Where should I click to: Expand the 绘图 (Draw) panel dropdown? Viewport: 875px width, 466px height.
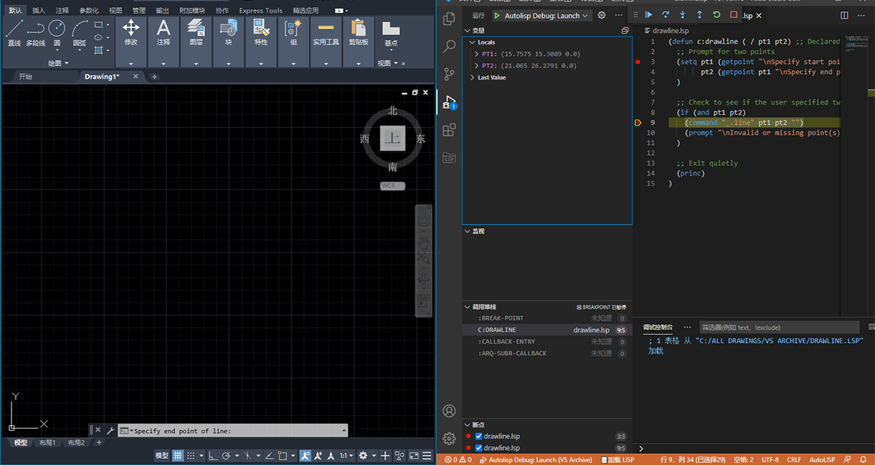coord(59,63)
